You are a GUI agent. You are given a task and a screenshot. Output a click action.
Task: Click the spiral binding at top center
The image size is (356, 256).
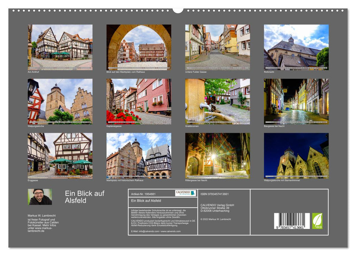click(178, 10)
